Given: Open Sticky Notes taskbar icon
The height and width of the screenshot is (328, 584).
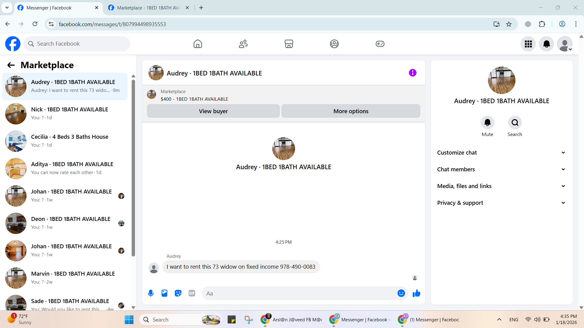Looking at the screenshot, I should (x=232, y=319).
